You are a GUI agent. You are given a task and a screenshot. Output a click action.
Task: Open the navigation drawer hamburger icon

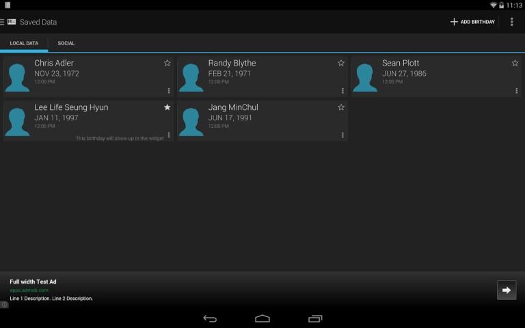[3, 22]
